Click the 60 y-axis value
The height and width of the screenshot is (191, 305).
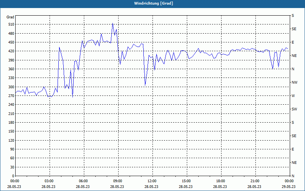(x=12, y=158)
